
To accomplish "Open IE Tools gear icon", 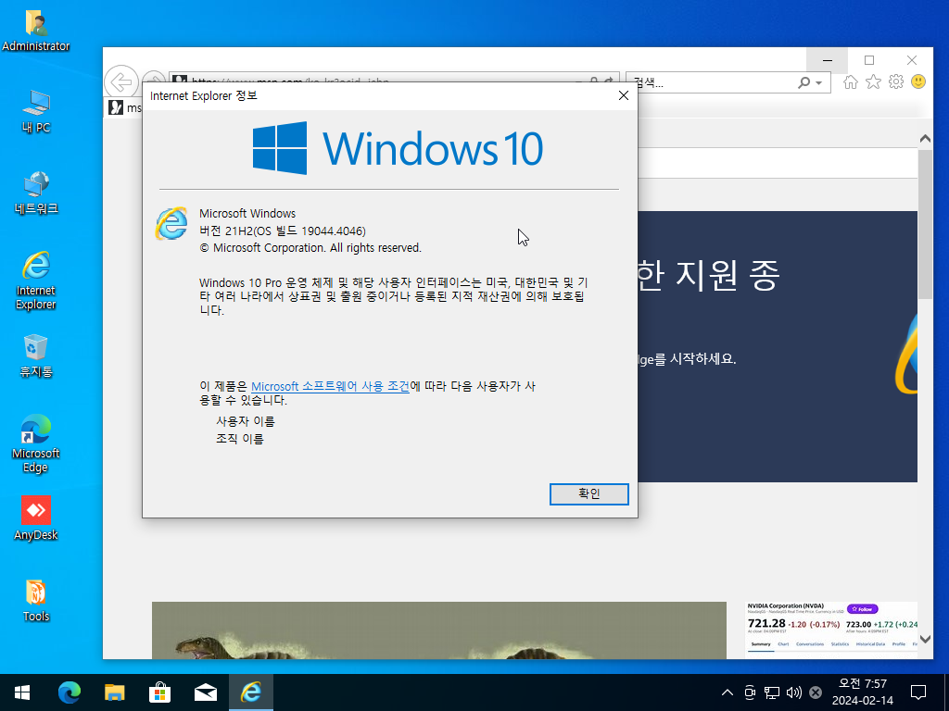I will (896, 81).
